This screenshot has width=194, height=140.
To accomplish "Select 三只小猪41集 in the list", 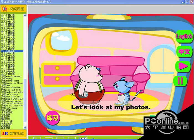I will click(8, 54).
